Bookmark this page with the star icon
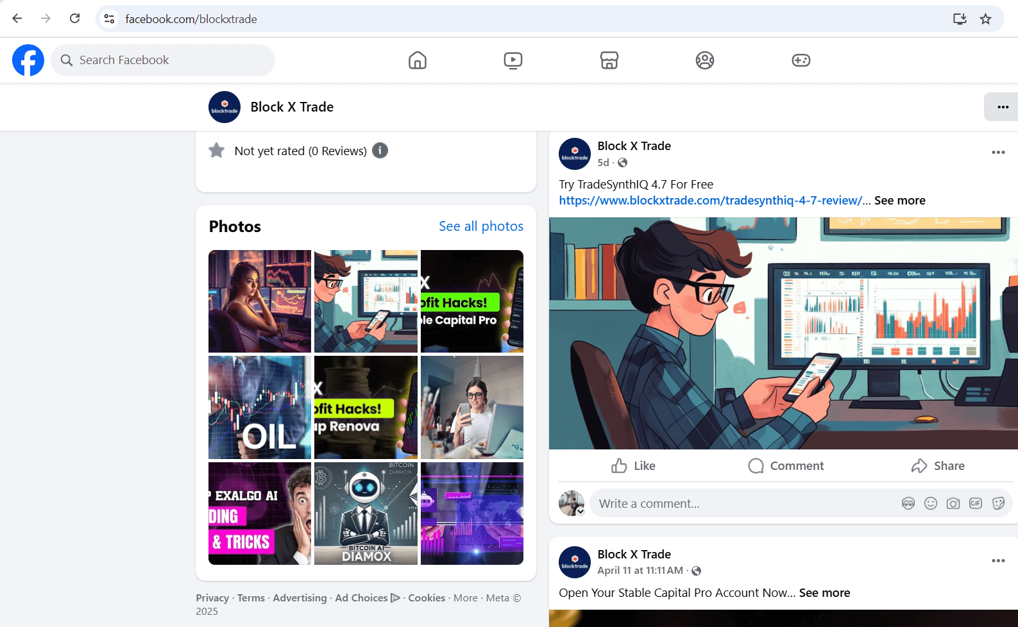Image resolution: width=1018 pixels, height=627 pixels. click(x=986, y=19)
